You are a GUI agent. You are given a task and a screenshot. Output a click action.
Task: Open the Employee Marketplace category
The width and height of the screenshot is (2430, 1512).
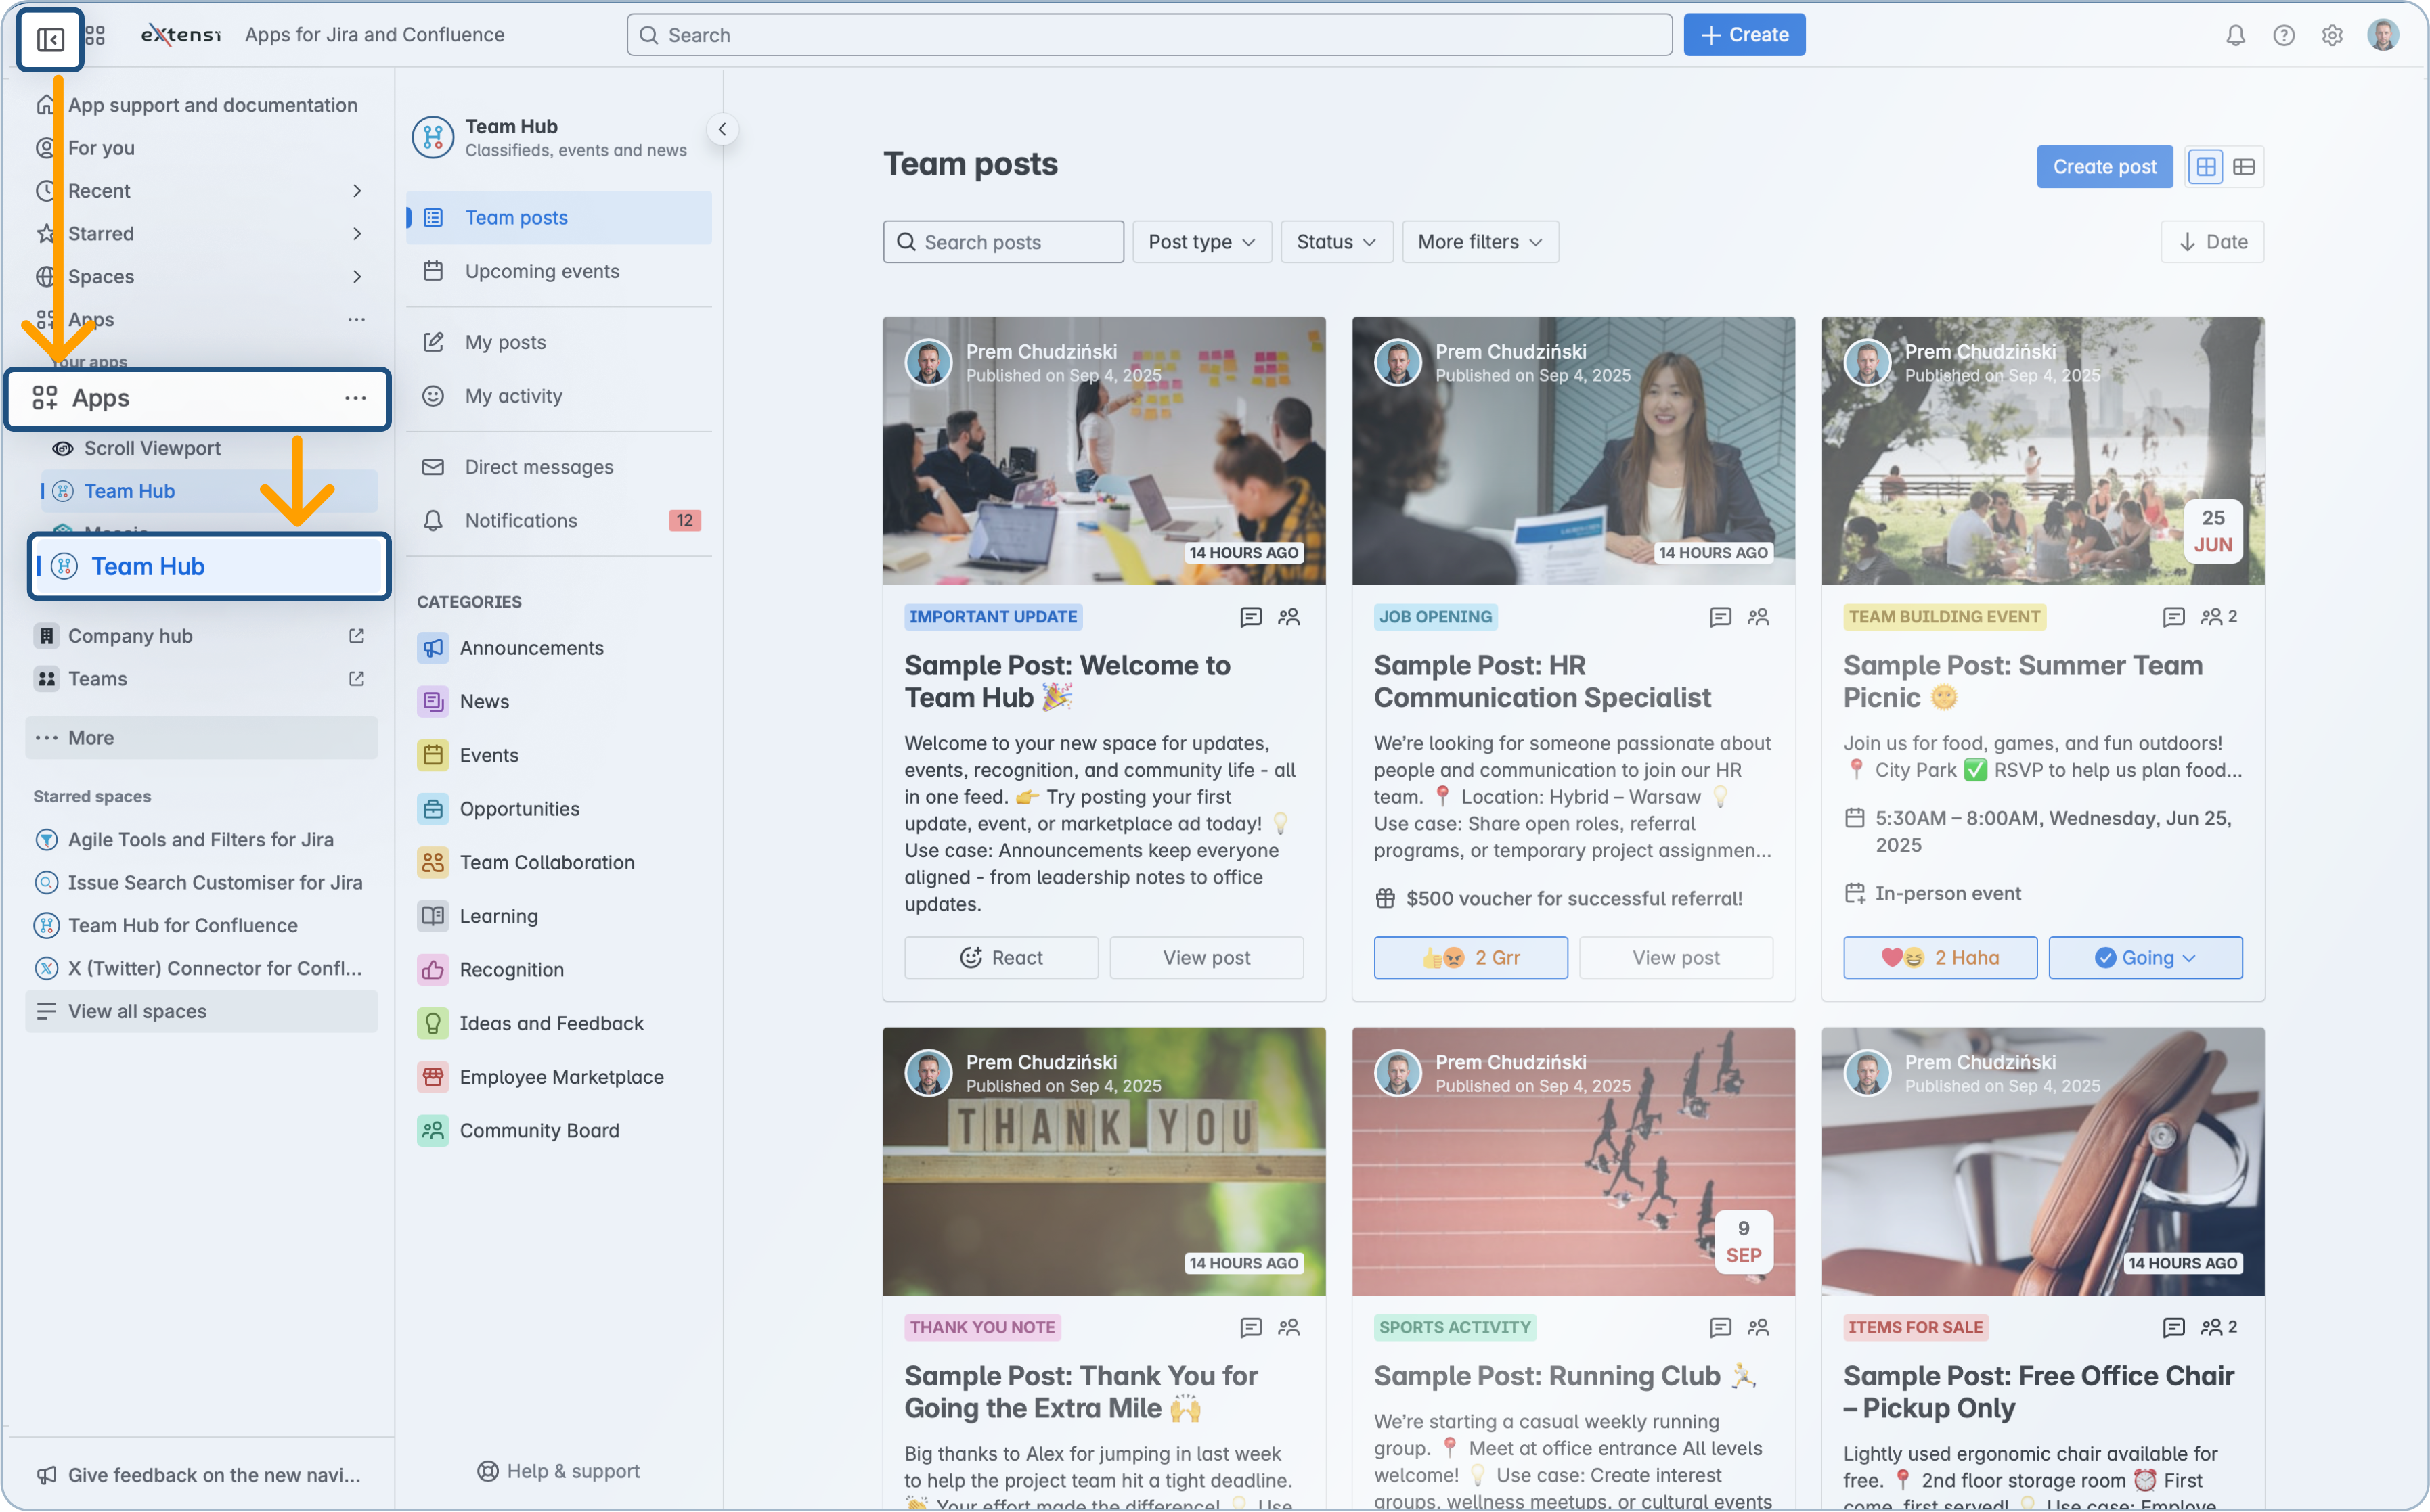560,1077
